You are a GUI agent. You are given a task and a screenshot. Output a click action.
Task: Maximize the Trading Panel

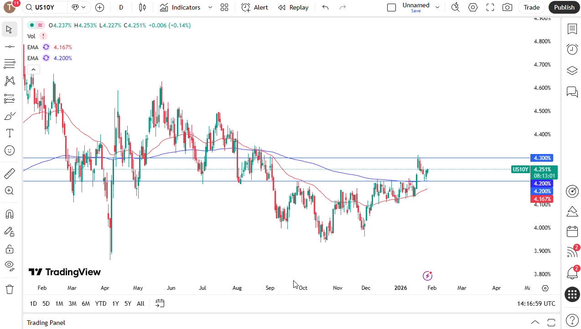[x=551, y=322]
